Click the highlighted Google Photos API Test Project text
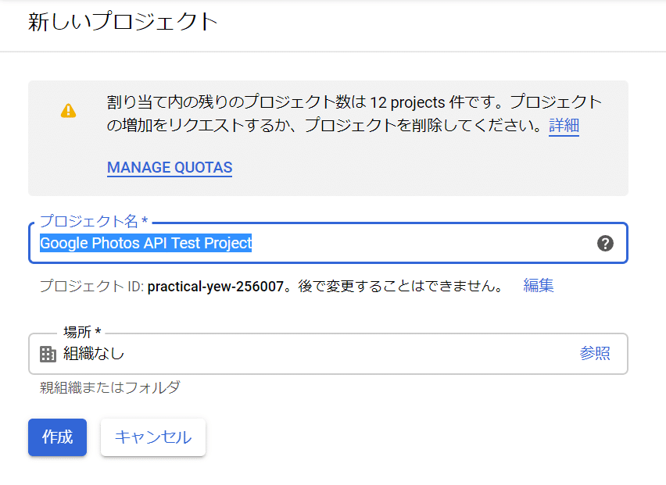 coord(146,243)
